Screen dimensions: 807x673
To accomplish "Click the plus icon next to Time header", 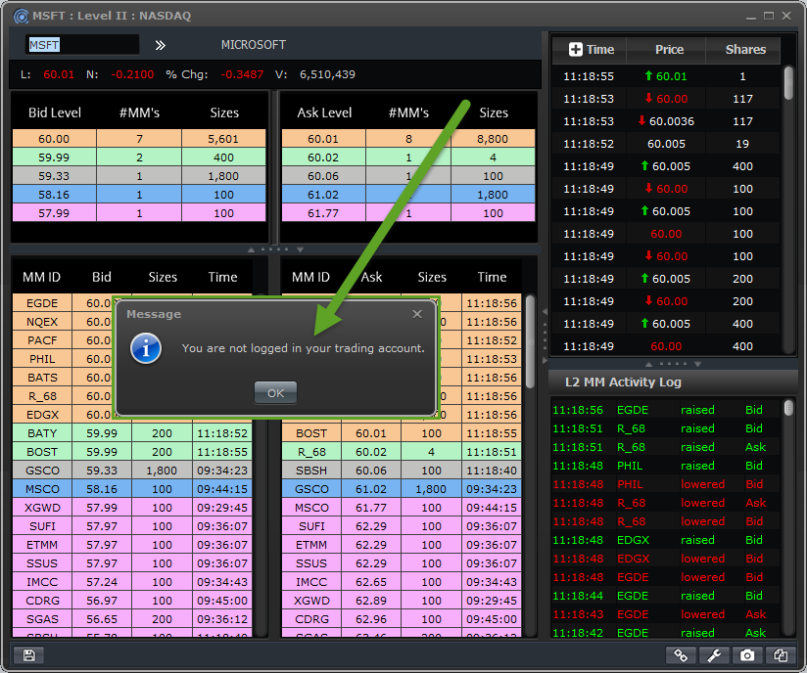I will tap(576, 49).
